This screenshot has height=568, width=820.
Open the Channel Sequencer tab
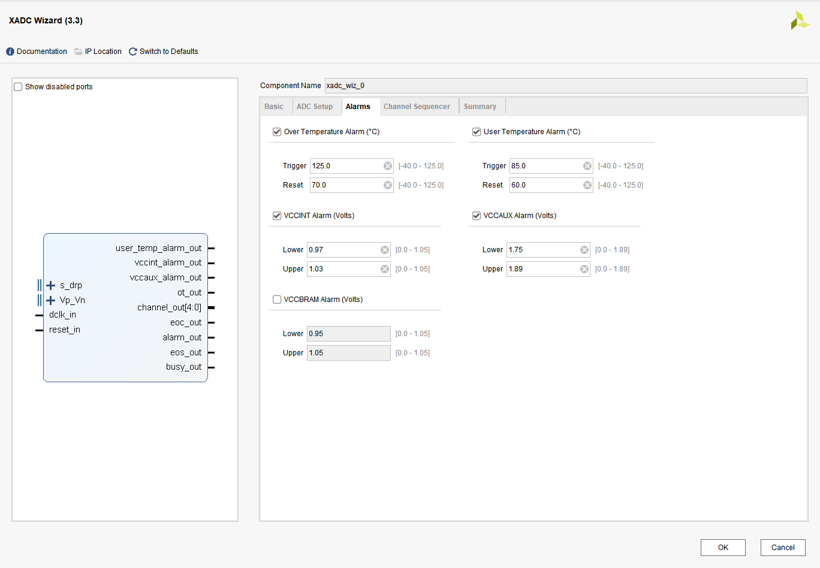417,107
